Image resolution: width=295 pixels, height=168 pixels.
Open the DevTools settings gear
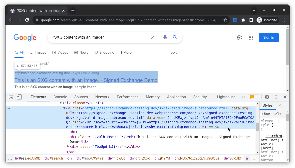point(267,97)
